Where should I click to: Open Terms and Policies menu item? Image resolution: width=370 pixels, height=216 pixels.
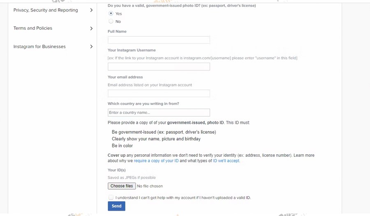click(33, 28)
